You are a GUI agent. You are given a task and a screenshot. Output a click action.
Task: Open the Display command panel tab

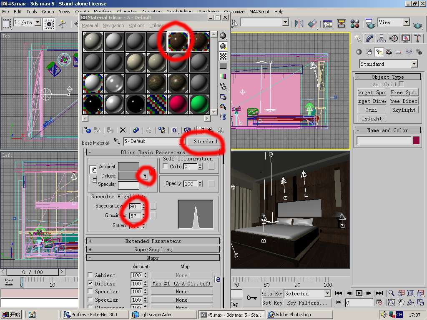point(405,38)
